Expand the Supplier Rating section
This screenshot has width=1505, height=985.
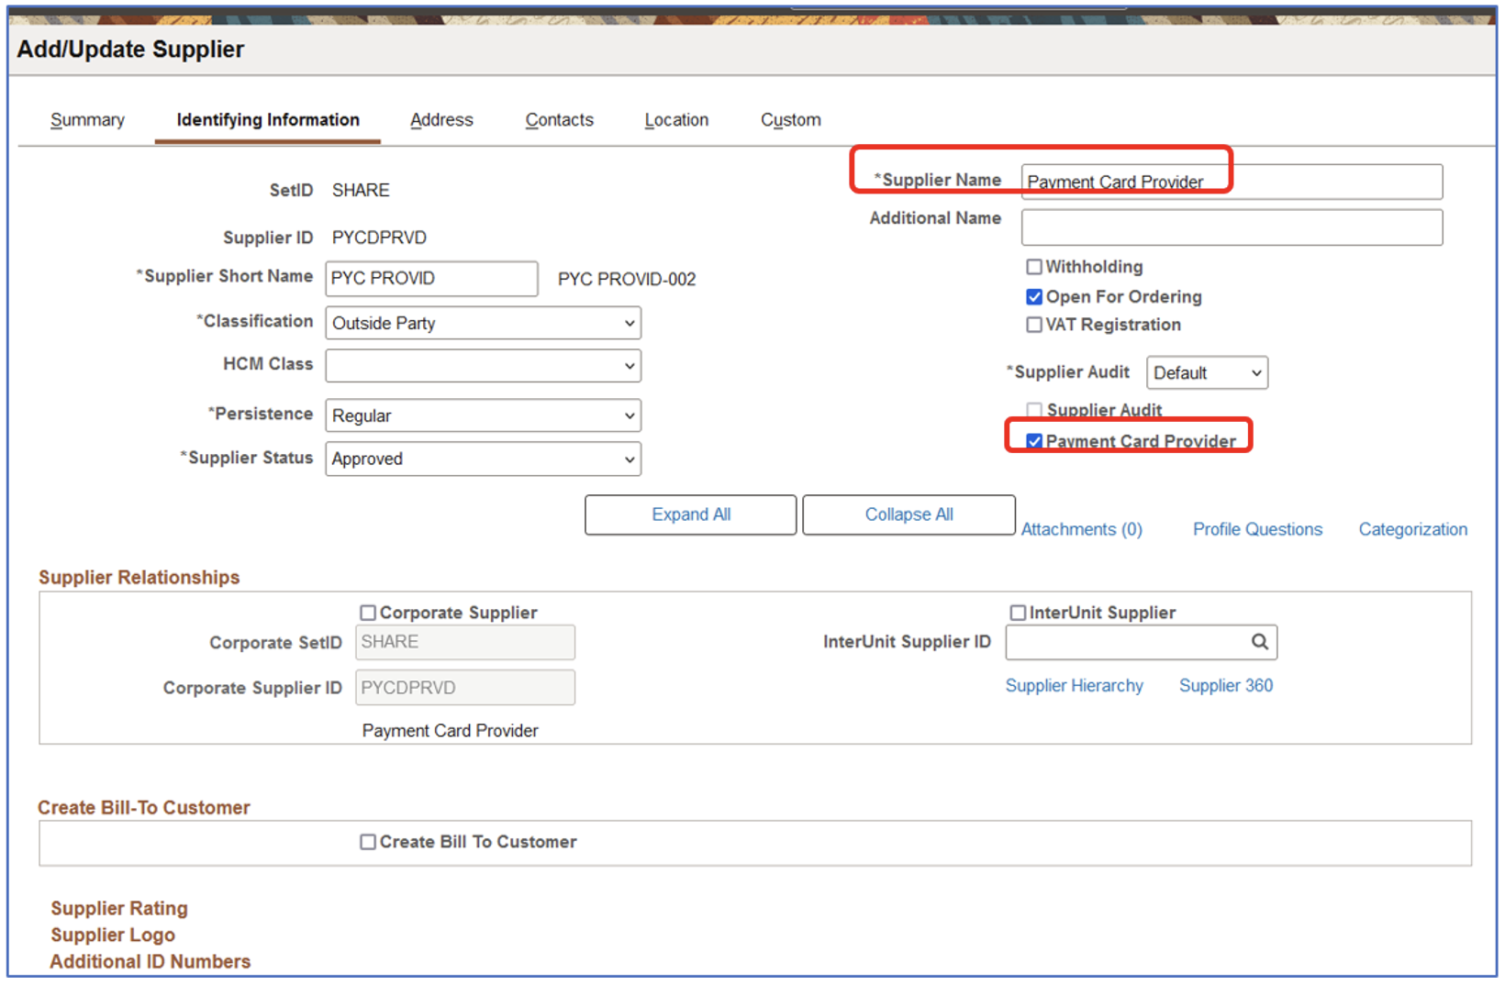click(x=119, y=908)
